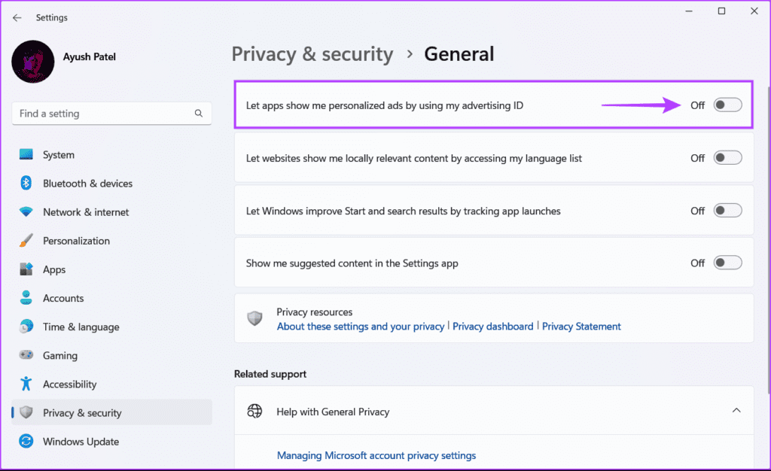Open the Network & internet Wi-Fi icon

26,211
